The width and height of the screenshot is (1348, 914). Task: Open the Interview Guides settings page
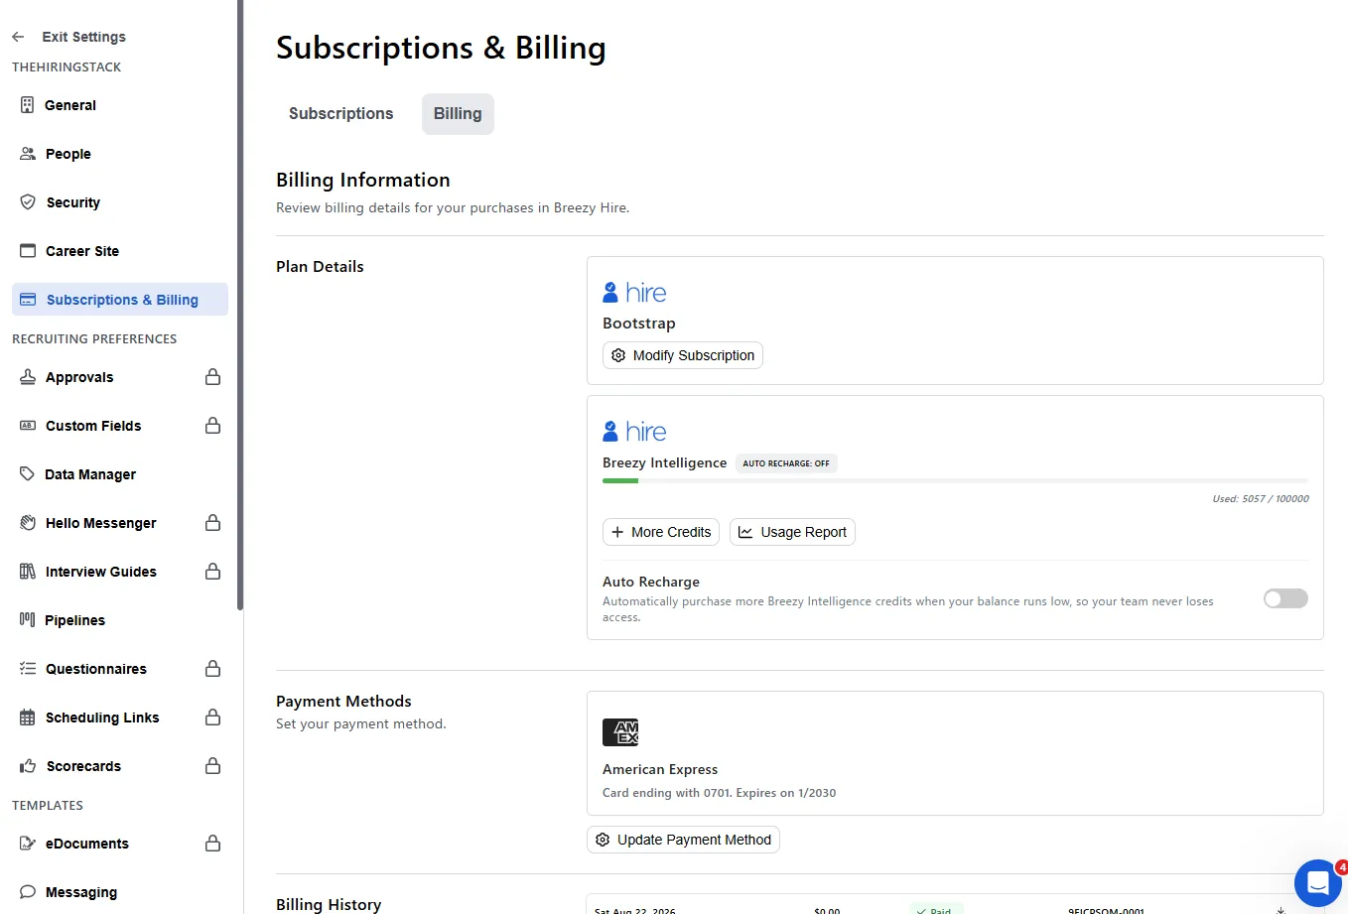(101, 572)
